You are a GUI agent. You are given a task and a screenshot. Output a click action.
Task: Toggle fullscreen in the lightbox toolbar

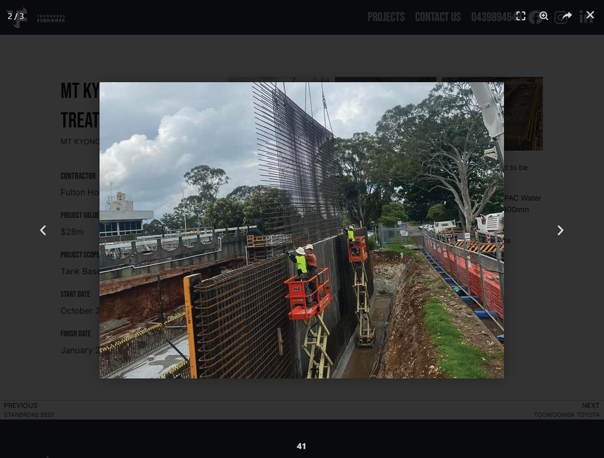[520, 16]
